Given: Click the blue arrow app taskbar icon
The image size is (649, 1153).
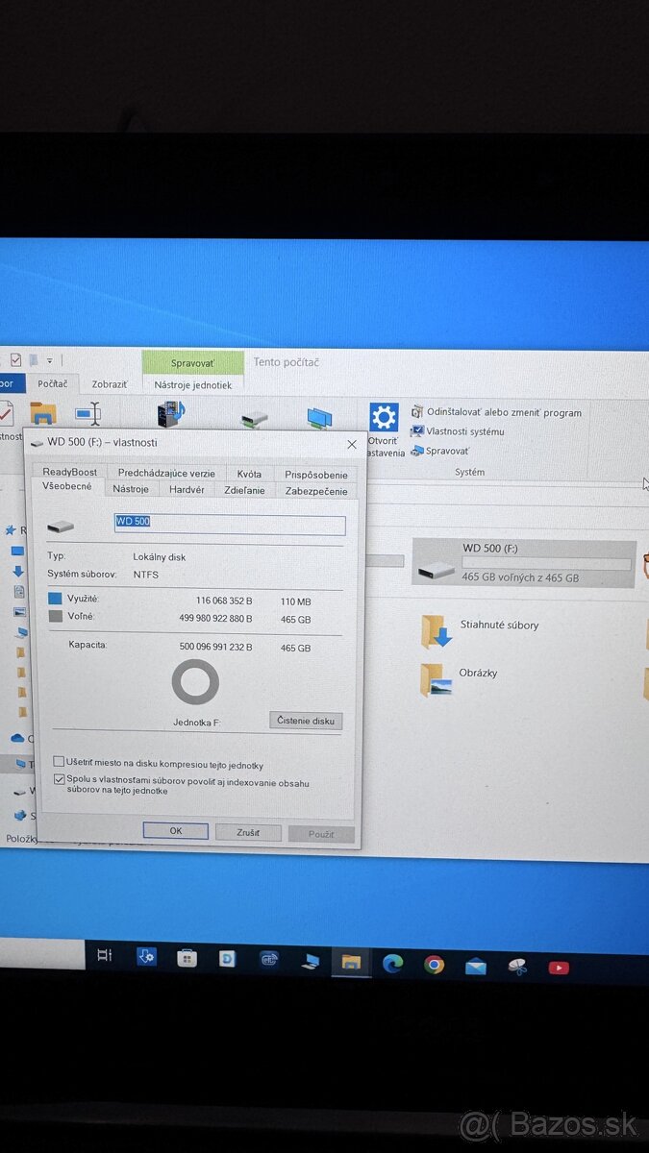Looking at the screenshot, I should tap(146, 957).
